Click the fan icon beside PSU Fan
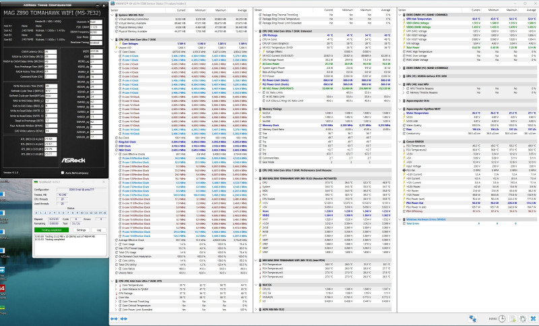Viewport: 539px width, 326px height. coord(404,170)
